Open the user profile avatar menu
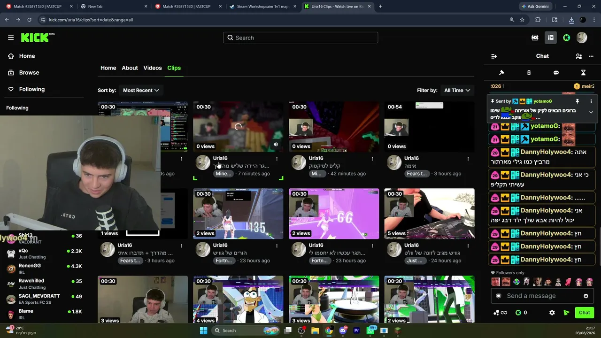The height and width of the screenshot is (338, 601). (x=582, y=38)
